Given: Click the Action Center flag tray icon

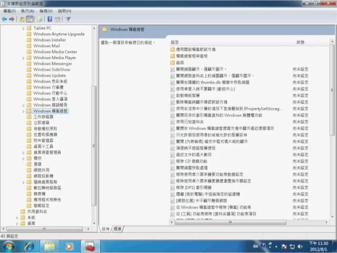Looking at the screenshot, I should 284,247.
